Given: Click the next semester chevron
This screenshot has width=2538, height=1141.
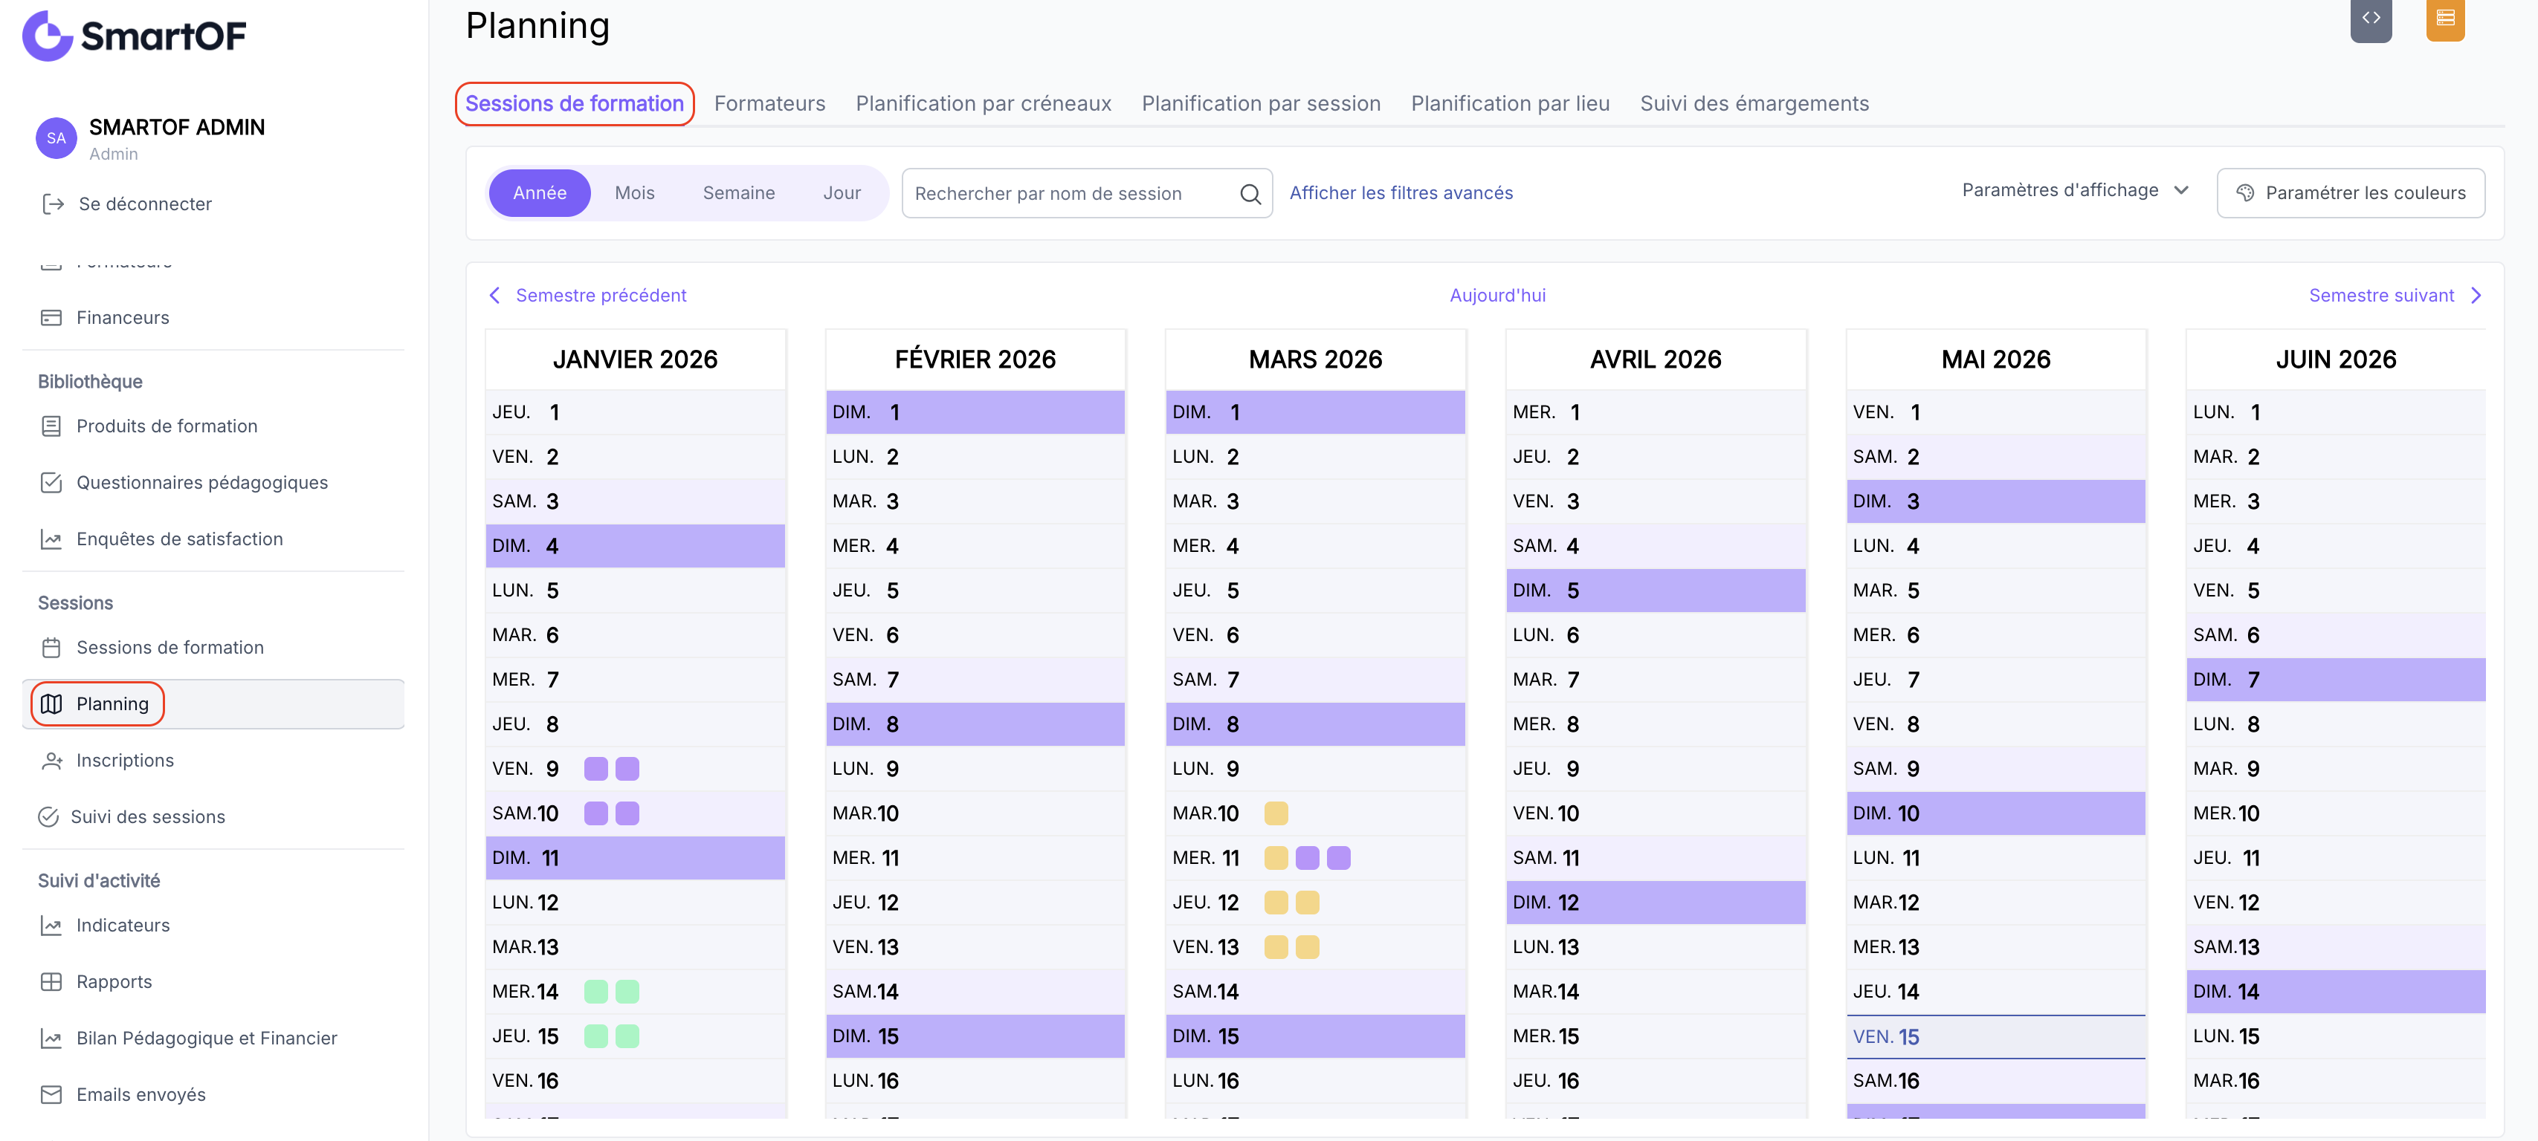Looking at the screenshot, I should (x=2476, y=296).
